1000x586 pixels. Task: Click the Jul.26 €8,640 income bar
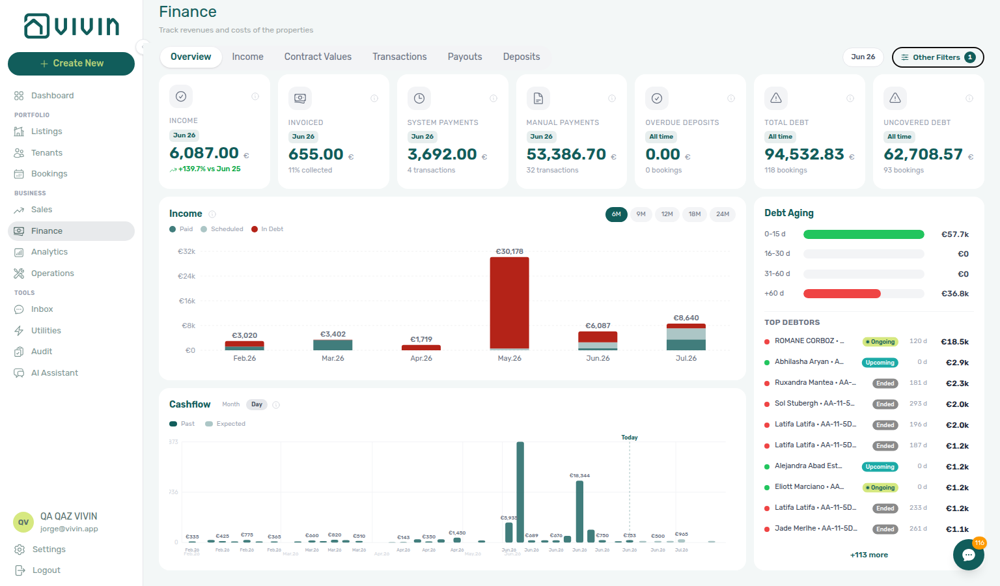686,337
